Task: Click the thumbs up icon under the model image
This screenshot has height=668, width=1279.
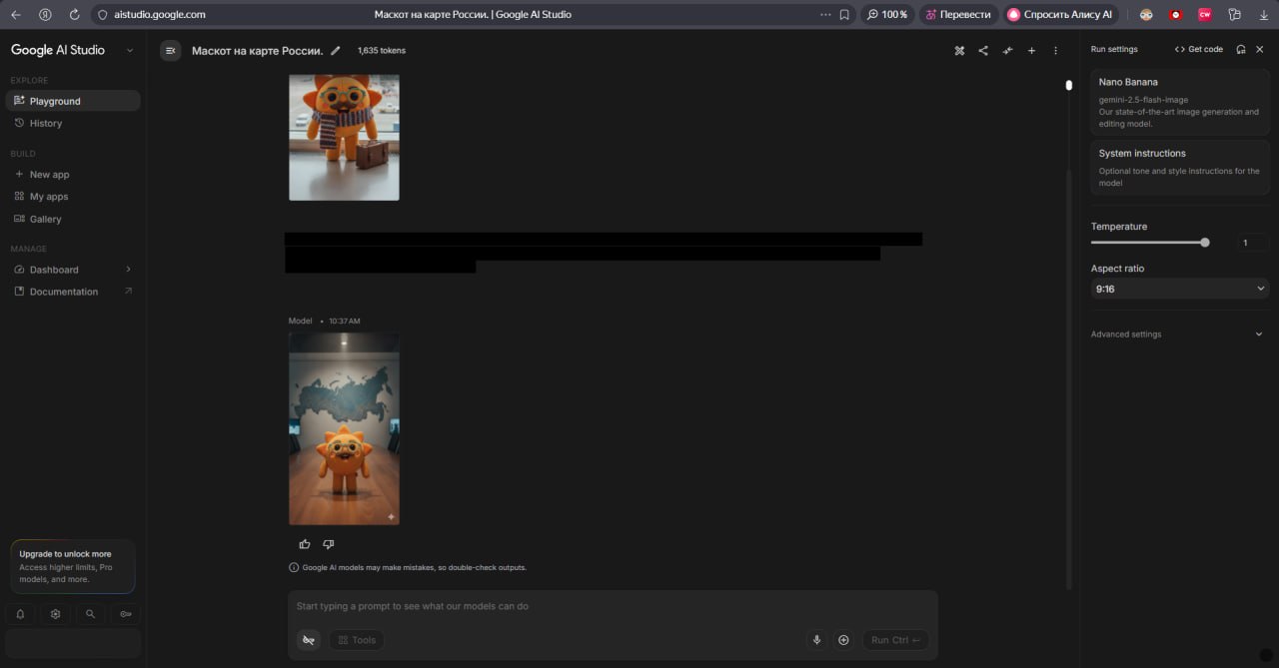Action: [x=305, y=544]
